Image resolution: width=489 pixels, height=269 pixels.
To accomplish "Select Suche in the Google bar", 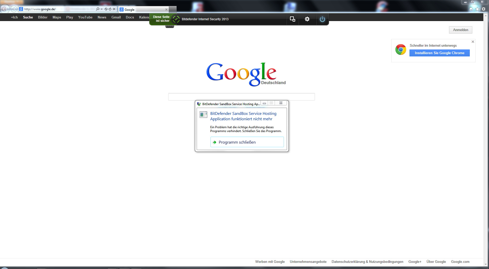I will 28,17.
